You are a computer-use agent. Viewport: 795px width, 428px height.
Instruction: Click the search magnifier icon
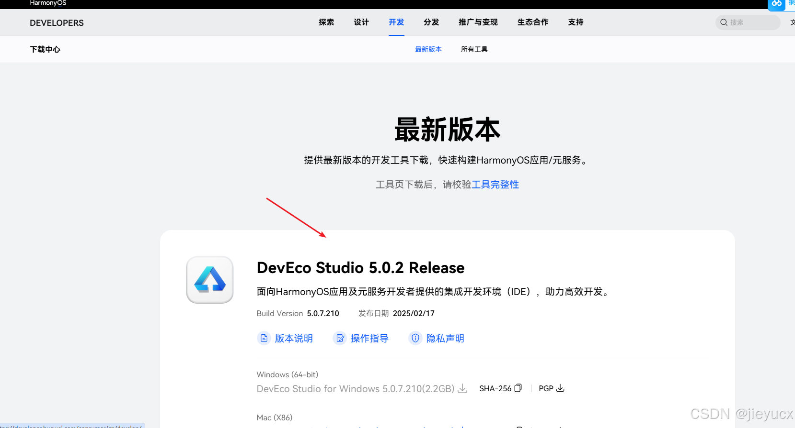[x=724, y=22]
